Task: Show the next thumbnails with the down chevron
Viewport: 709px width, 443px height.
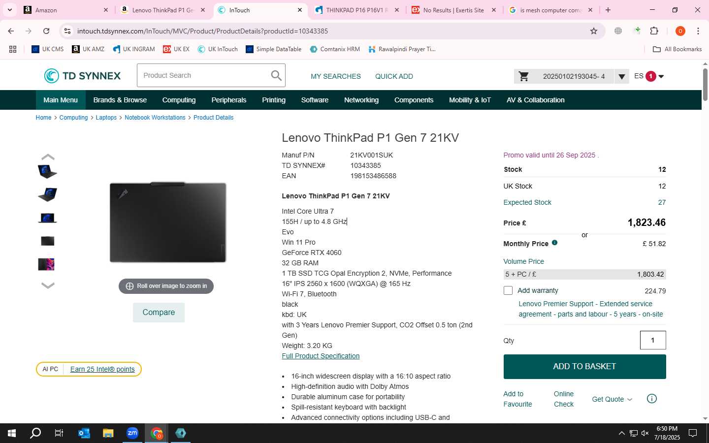Action: (48, 285)
